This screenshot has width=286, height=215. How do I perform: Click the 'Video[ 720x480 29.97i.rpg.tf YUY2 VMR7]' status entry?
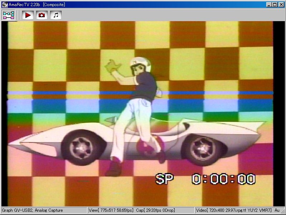[234, 210]
